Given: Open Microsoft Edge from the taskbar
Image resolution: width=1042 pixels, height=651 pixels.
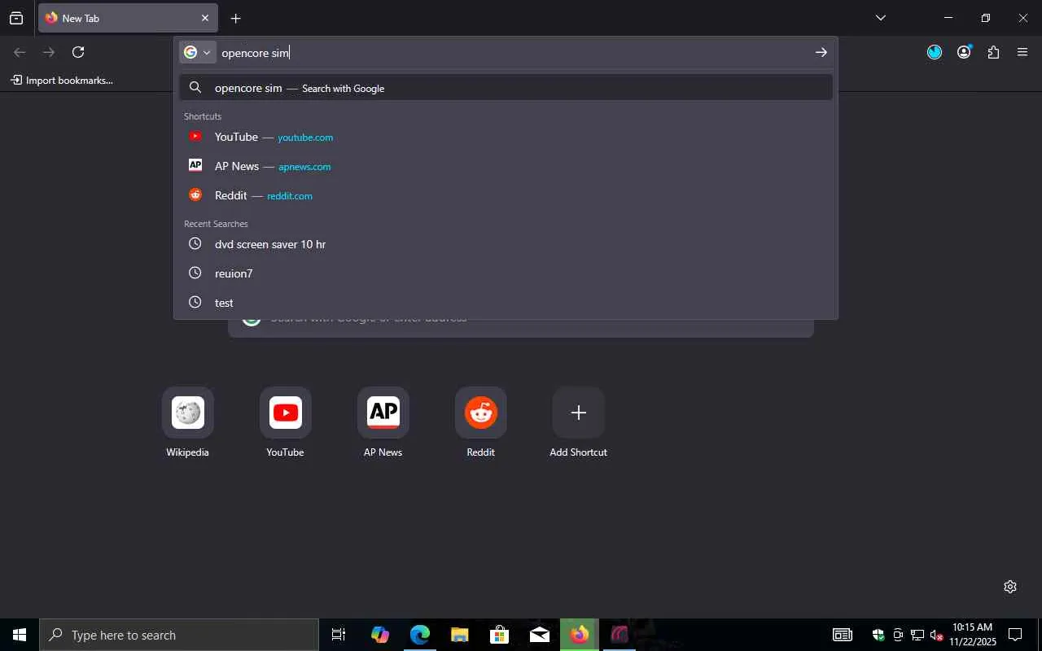Looking at the screenshot, I should tap(419, 635).
